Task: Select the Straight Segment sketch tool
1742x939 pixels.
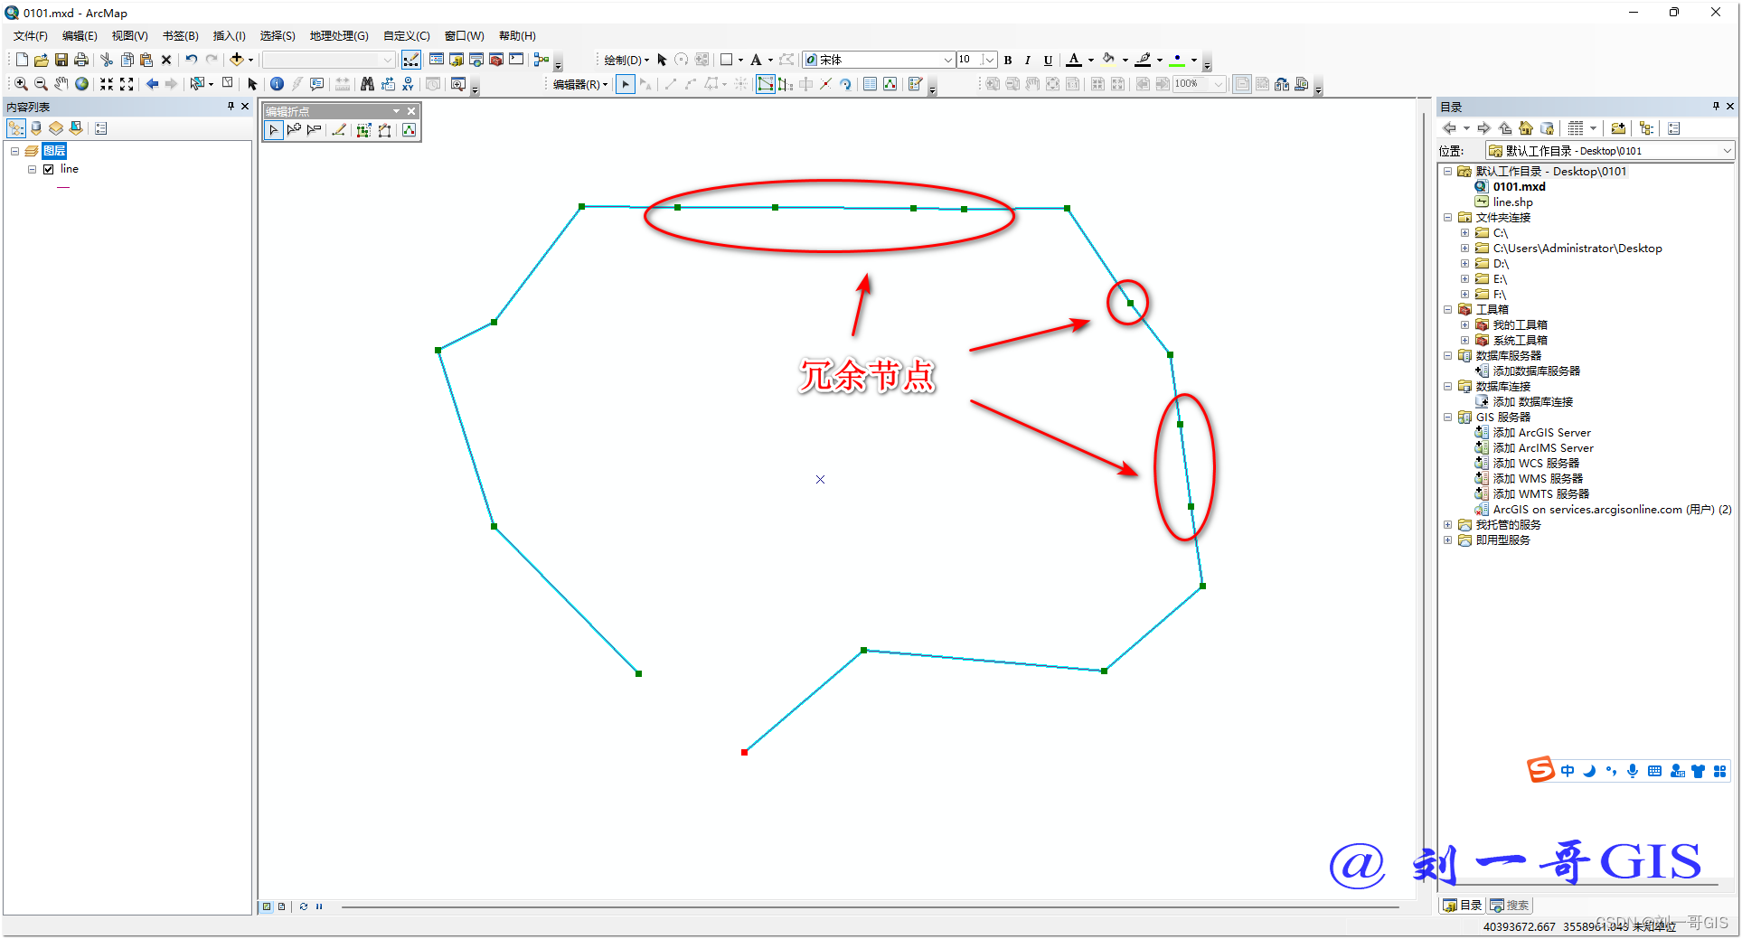Action: pyautogui.click(x=671, y=84)
